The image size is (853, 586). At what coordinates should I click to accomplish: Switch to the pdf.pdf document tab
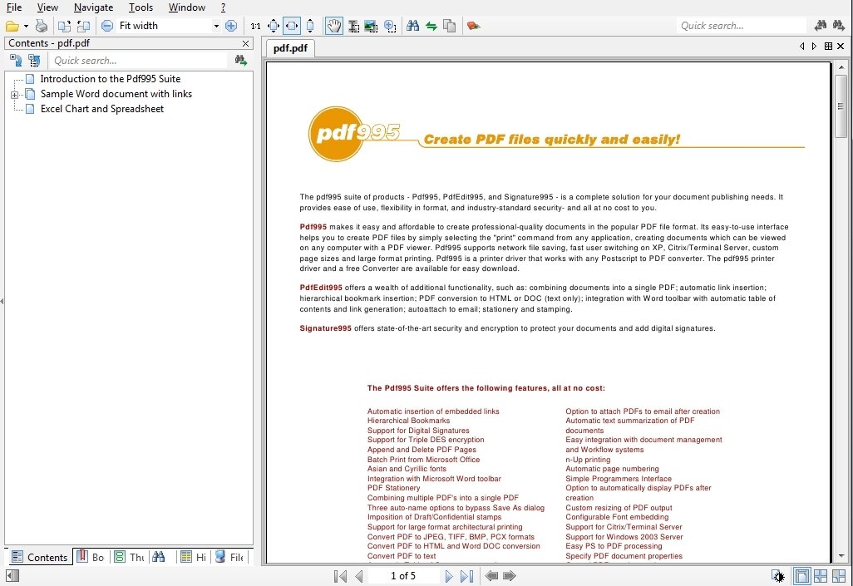290,48
